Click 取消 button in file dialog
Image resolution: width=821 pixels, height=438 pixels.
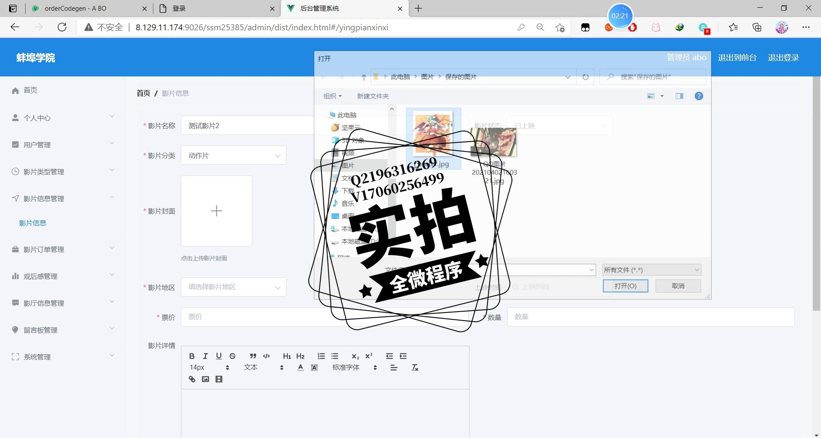(x=678, y=286)
